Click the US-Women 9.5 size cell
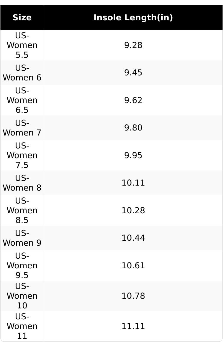223x342 pixels. tap(22, 265)
